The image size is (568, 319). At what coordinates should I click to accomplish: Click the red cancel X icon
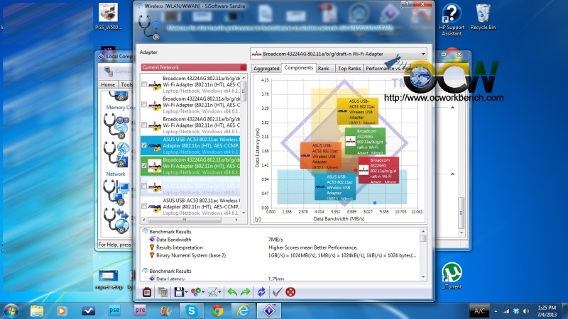point(290,292)
